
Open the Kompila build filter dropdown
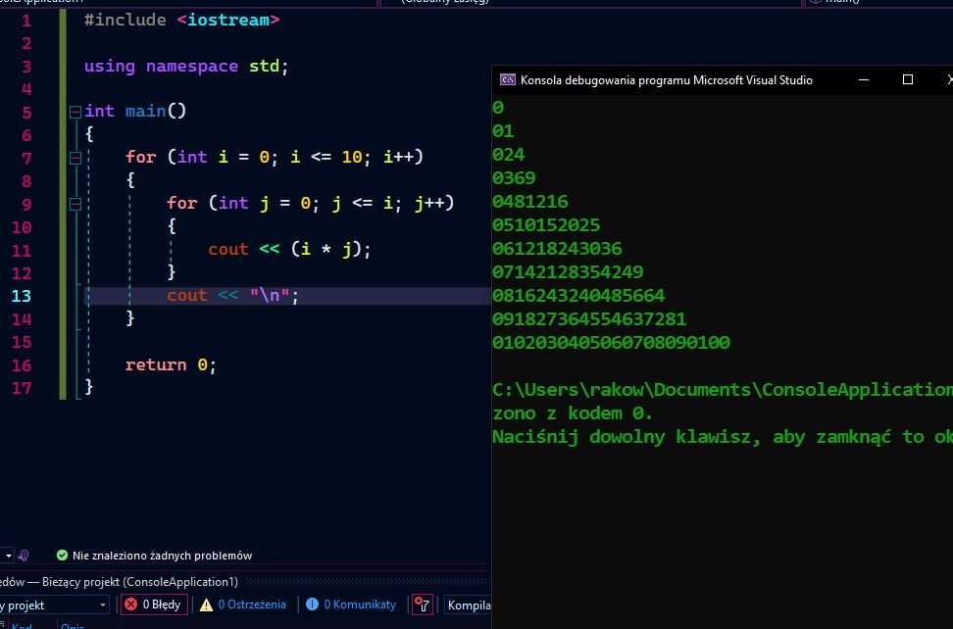[468, 605]
